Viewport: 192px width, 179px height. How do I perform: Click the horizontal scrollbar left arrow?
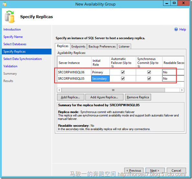(59, 90)
